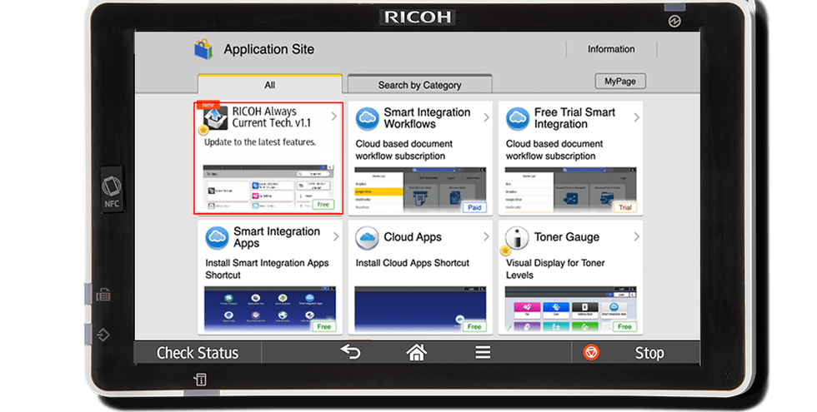Tap the back arrow icon

pos(350,352)
